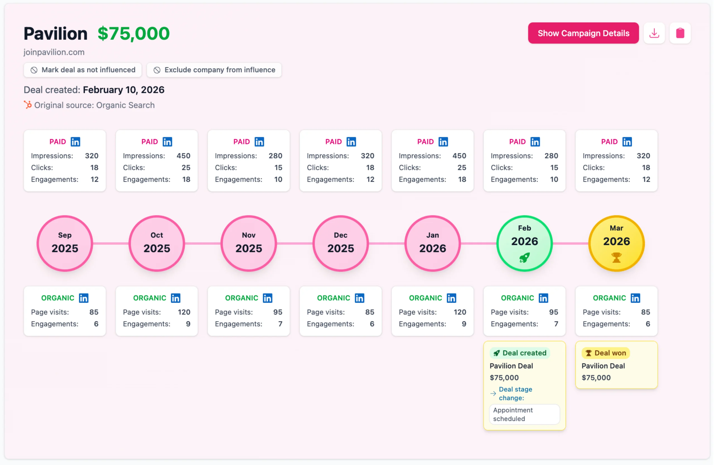
Task: Click LinkedIn icon on Dec 2025 paid card
Action: point(351,142)
